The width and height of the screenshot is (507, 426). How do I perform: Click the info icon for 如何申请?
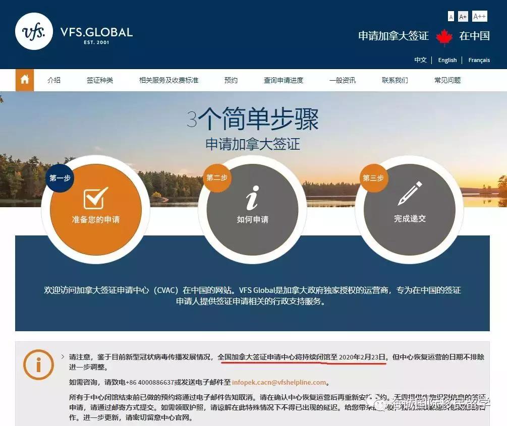[x=252, y=198]
